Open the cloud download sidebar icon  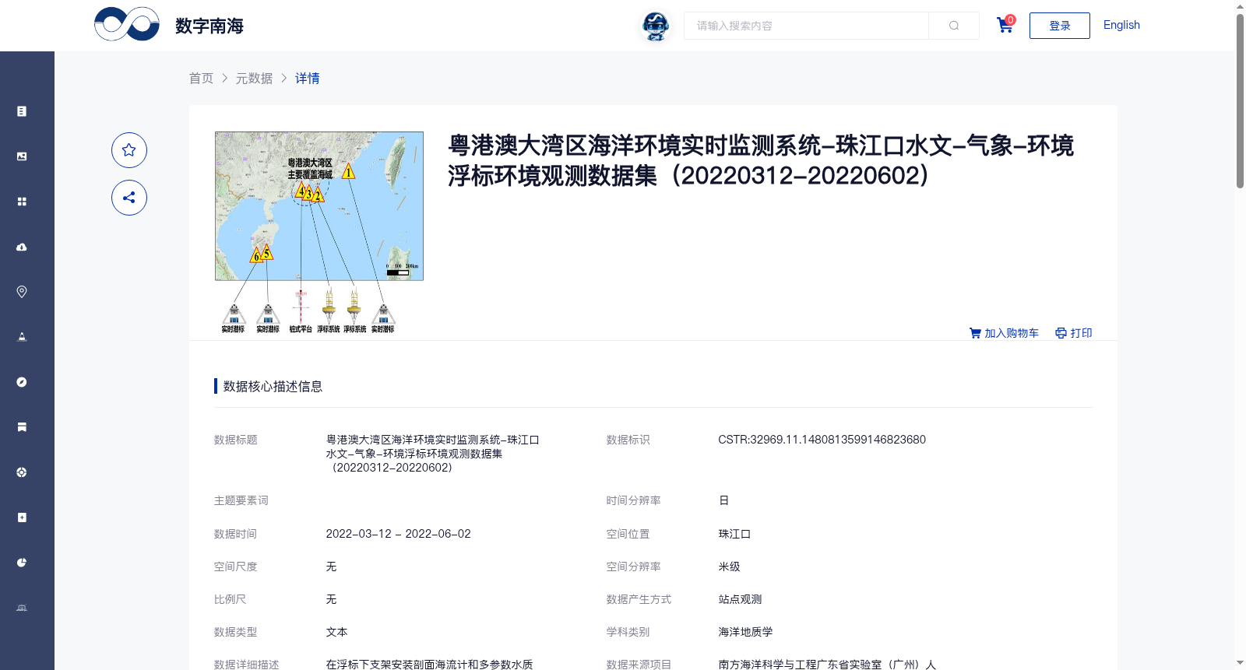(22, 247)
